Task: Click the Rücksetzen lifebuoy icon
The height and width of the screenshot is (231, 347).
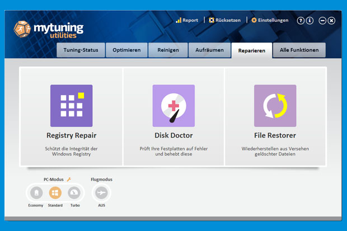Action: point(212,20)
